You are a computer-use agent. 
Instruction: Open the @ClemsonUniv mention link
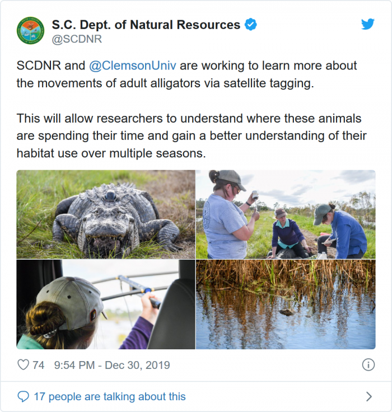[132, 65]
